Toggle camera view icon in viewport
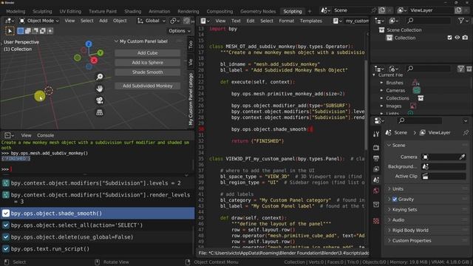The height and width of the screenshot is (266, 473). click(x=100, y=100)
